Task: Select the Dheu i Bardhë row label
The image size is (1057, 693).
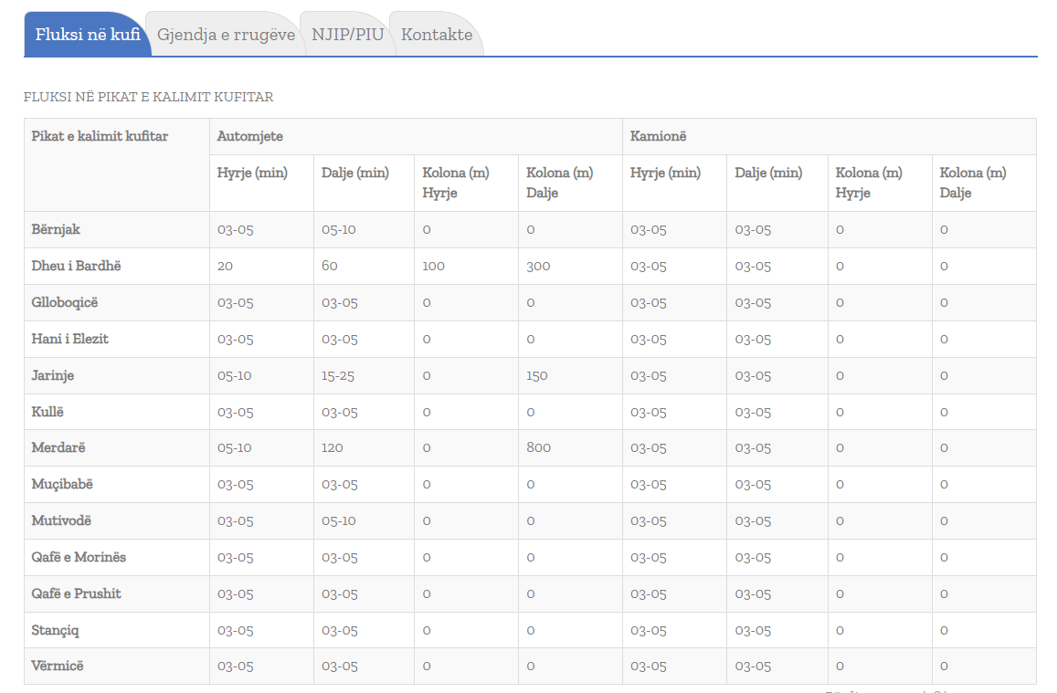Action: click(x=76, y=266)
